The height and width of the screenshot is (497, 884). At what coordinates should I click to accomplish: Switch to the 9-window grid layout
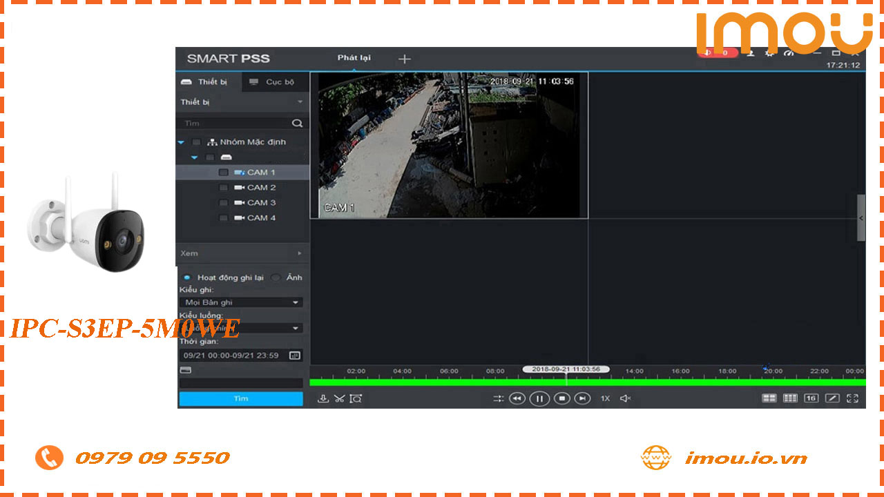coord(790,398)
